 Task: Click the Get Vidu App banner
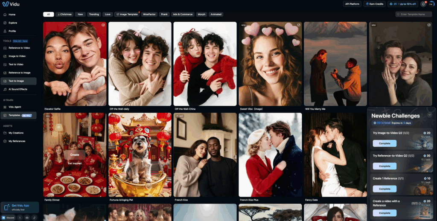pyautogui.click(x=20, y=207)
